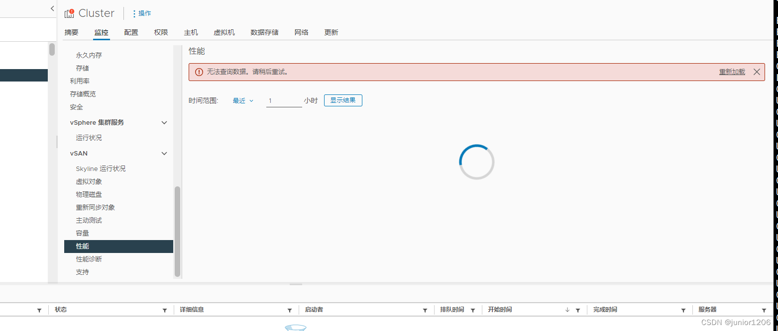778x331 pixels.
Task: Open the 存储概览 monitor page
Action: [x=83, y=94]
